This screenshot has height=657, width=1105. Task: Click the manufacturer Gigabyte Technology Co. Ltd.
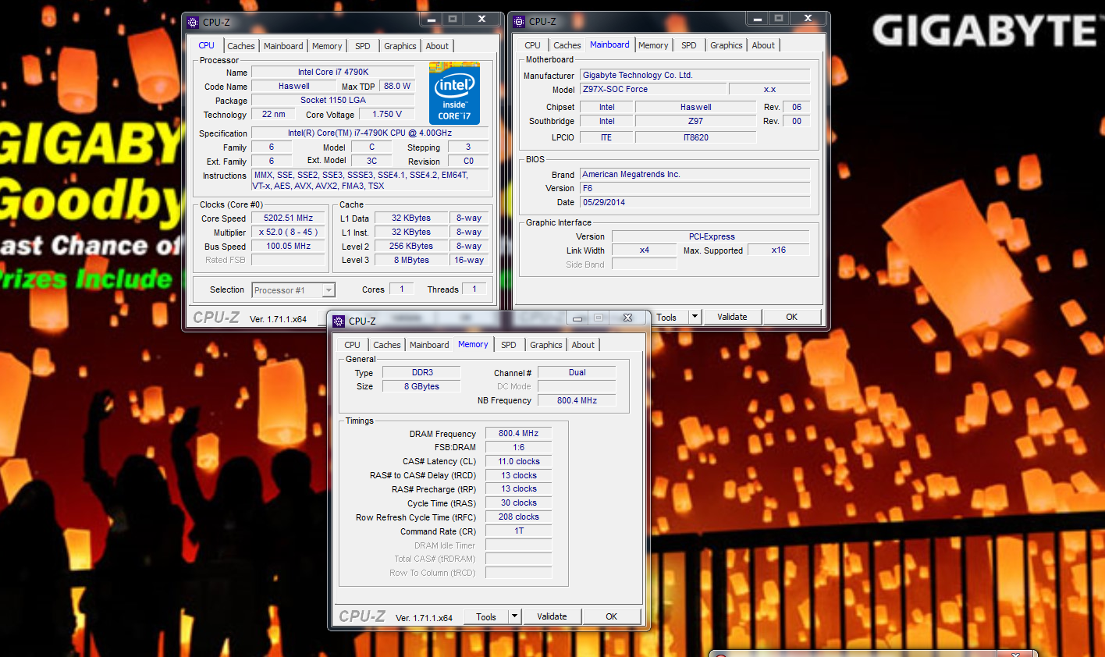695,76
